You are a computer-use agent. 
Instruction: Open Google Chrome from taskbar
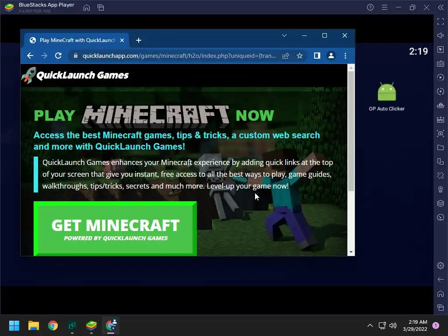pyautogui.click(x=53, y=325)
